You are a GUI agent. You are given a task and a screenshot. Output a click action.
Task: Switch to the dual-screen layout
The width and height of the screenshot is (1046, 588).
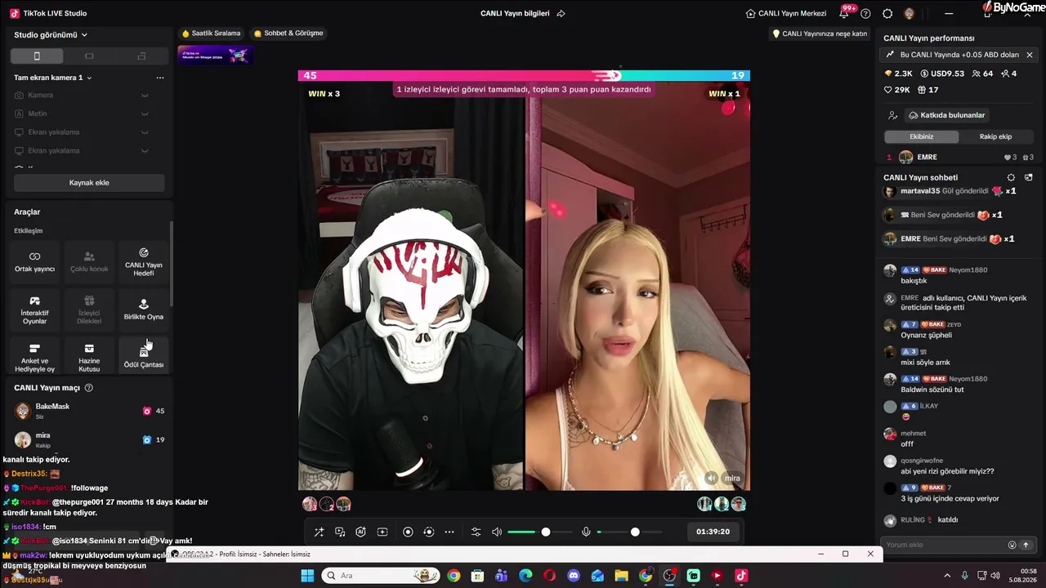click(x=141, y=56)
